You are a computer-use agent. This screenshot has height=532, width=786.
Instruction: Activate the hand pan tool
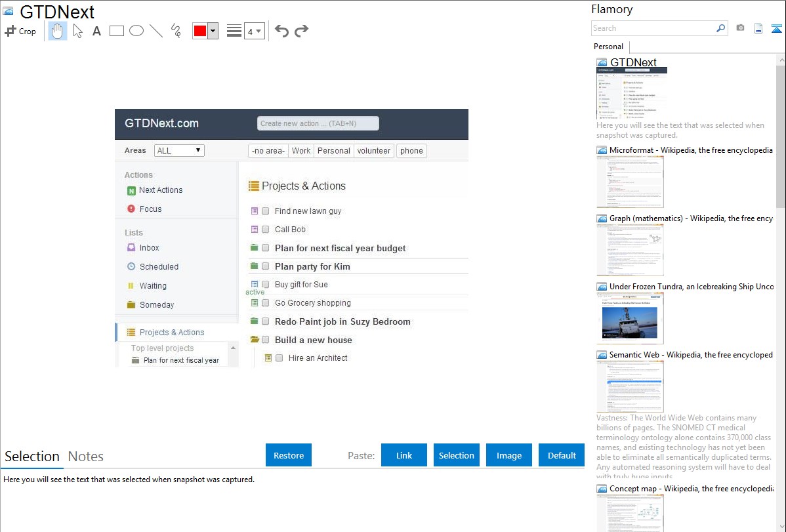click(x=58, y=31)
